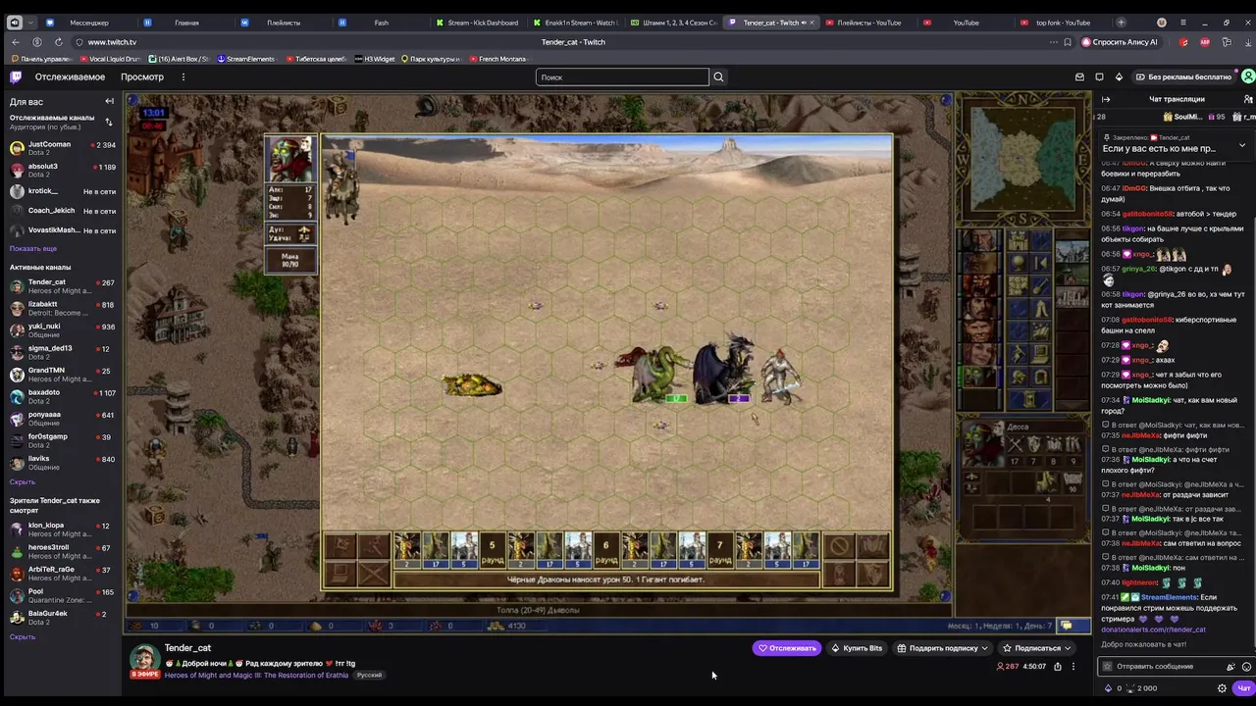Click the purple Чат send button
1256x706 pixels.
pyautogui.click(x=1243, y=688)
